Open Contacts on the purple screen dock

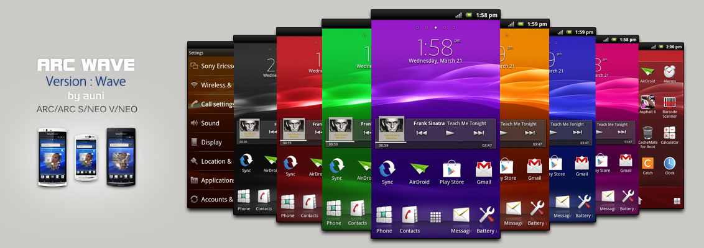coord(409,220)
